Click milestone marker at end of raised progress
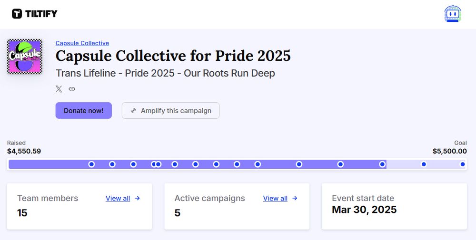This screenshot has height=240, width=476. point(382,164)
